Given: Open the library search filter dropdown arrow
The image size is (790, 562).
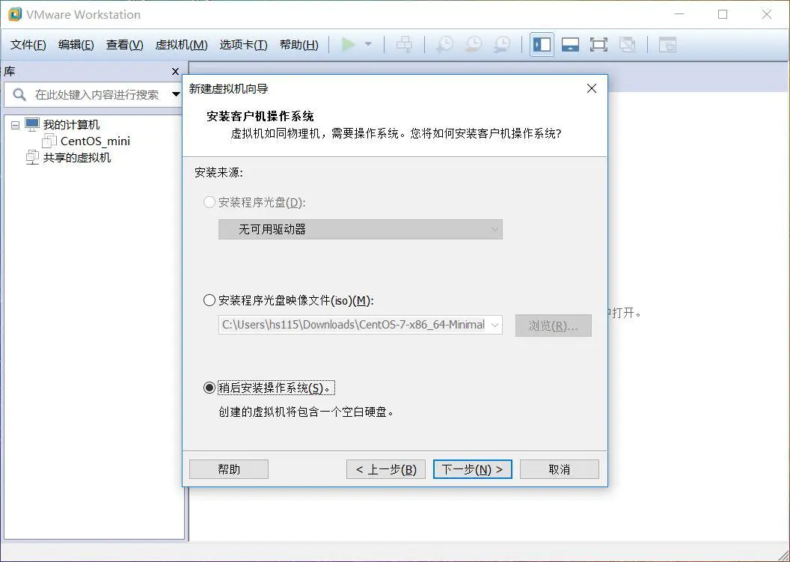Looking at the screenshot, I should pos(176,94).
